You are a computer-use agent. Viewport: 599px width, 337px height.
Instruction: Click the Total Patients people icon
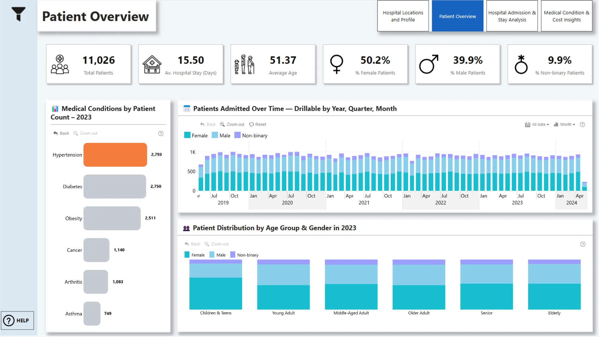point(60,64)
